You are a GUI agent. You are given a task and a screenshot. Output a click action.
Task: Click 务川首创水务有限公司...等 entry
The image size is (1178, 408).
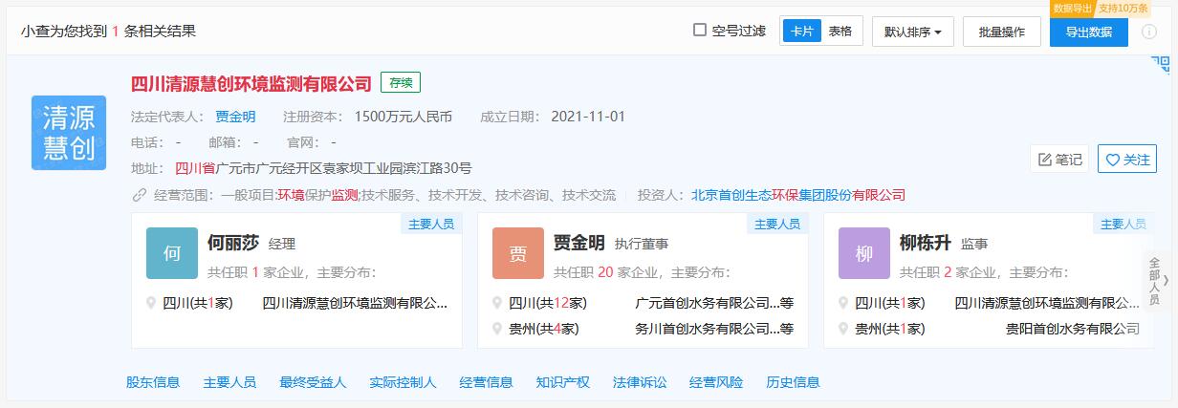(714, 329)
